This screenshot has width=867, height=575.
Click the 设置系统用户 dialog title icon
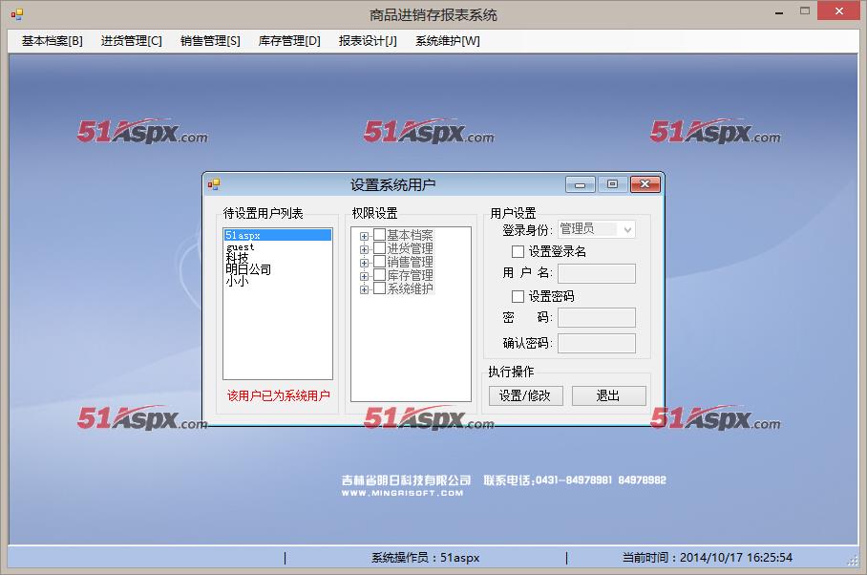pyautogui.click(x=214, y=184)
